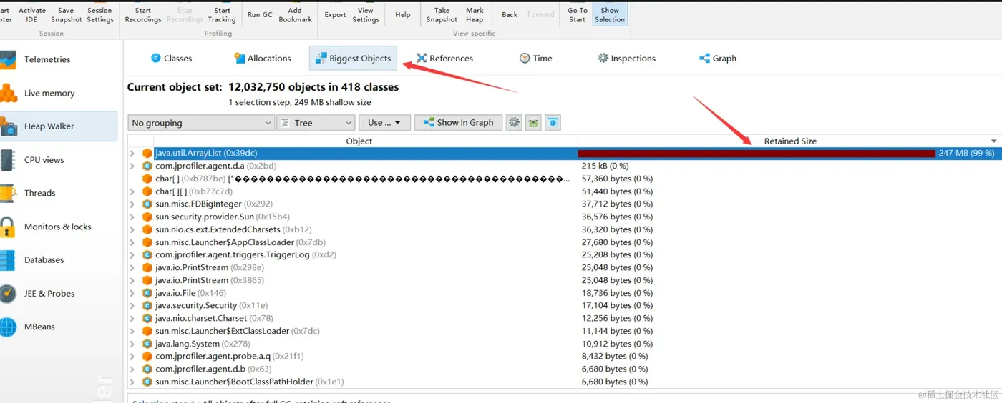Select the java.io.PrintStream (0x298e) row
This screenshot has width=1002, height=403.
[x=564, y=267]
